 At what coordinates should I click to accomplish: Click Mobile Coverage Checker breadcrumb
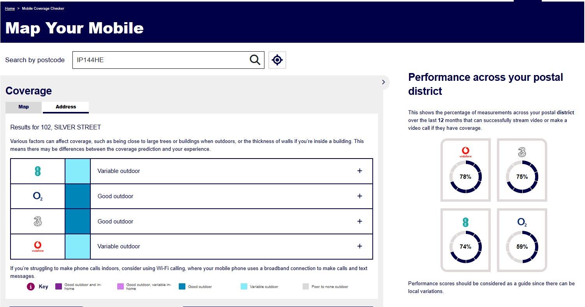coord(43,9)
